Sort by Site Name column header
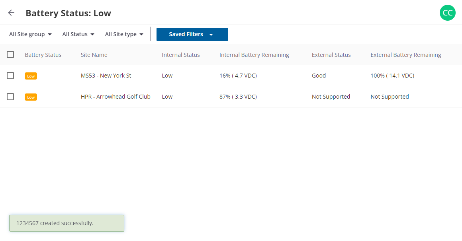 [94, 55]
